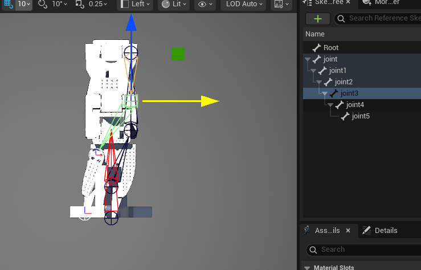Select the joint4 bone row

click(x=362, y=104)
